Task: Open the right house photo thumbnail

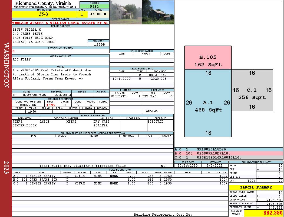Action: (158, 12)
